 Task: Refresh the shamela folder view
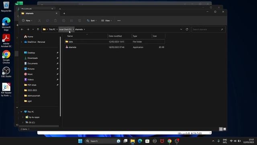(187, 29)
